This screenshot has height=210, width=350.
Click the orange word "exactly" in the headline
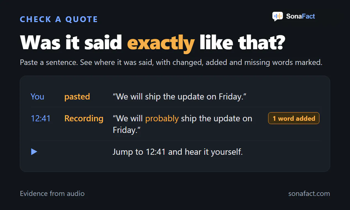pyautogui.click(x=161, y=43)
